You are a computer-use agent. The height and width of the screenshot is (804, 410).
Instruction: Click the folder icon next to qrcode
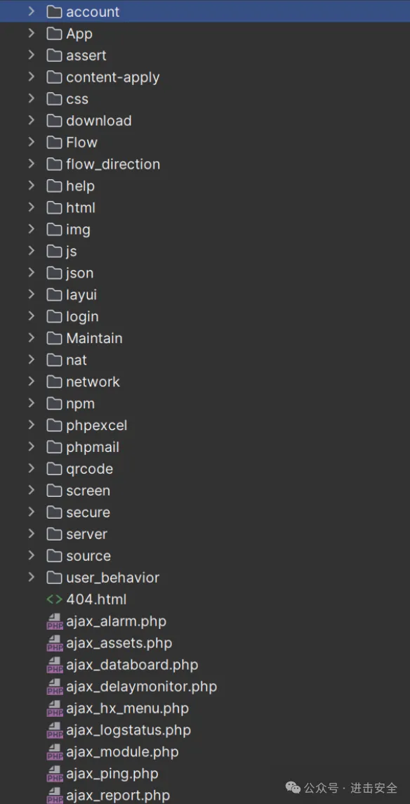pyautogui.click(x=54, y=469)
